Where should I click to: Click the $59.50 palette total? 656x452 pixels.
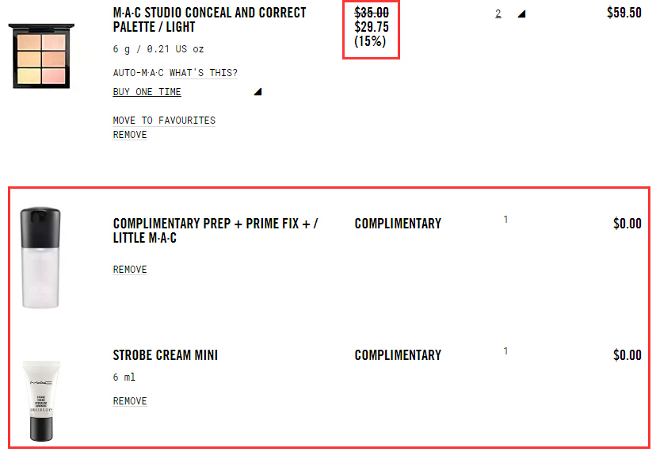pyautogui.click(x=624, y=13)
